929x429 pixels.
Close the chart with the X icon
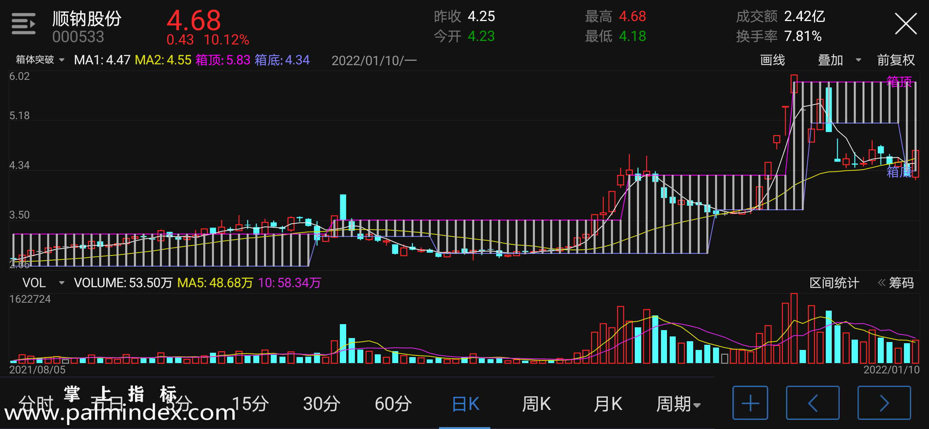(906, 24)
